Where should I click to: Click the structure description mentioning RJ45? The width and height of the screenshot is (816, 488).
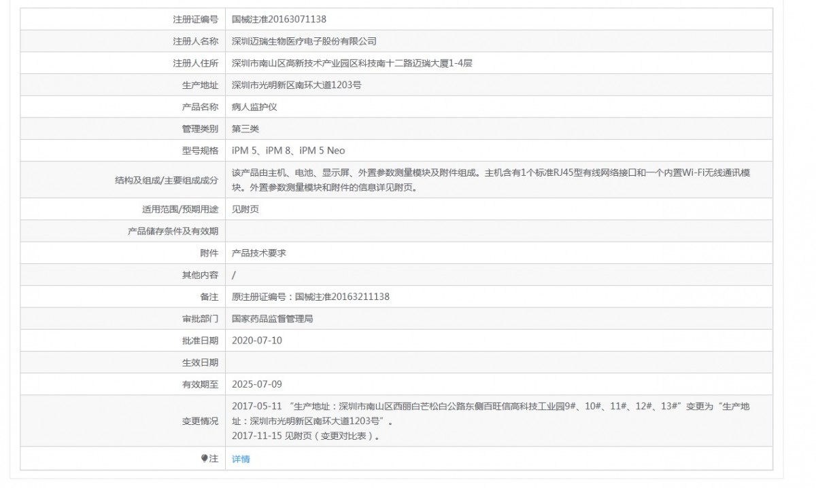click(491, 180)
